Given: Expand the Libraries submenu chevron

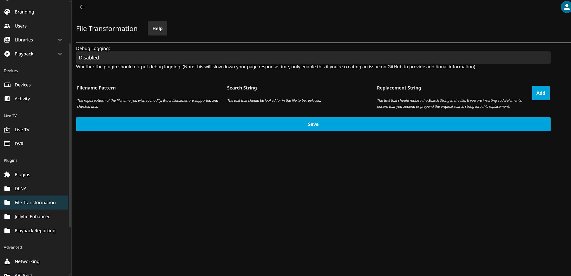Looking at the screenshot, I should pyautogui.click(x=60, y=40).
